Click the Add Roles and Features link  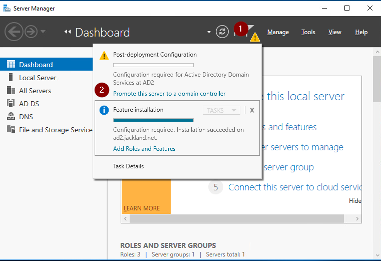click(144, 149)
